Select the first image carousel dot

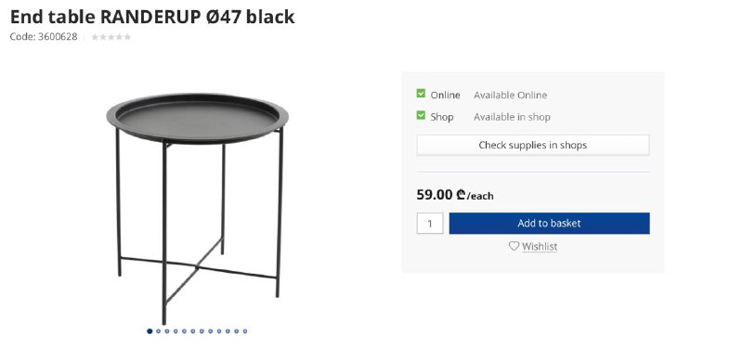[x=150, y=331]
